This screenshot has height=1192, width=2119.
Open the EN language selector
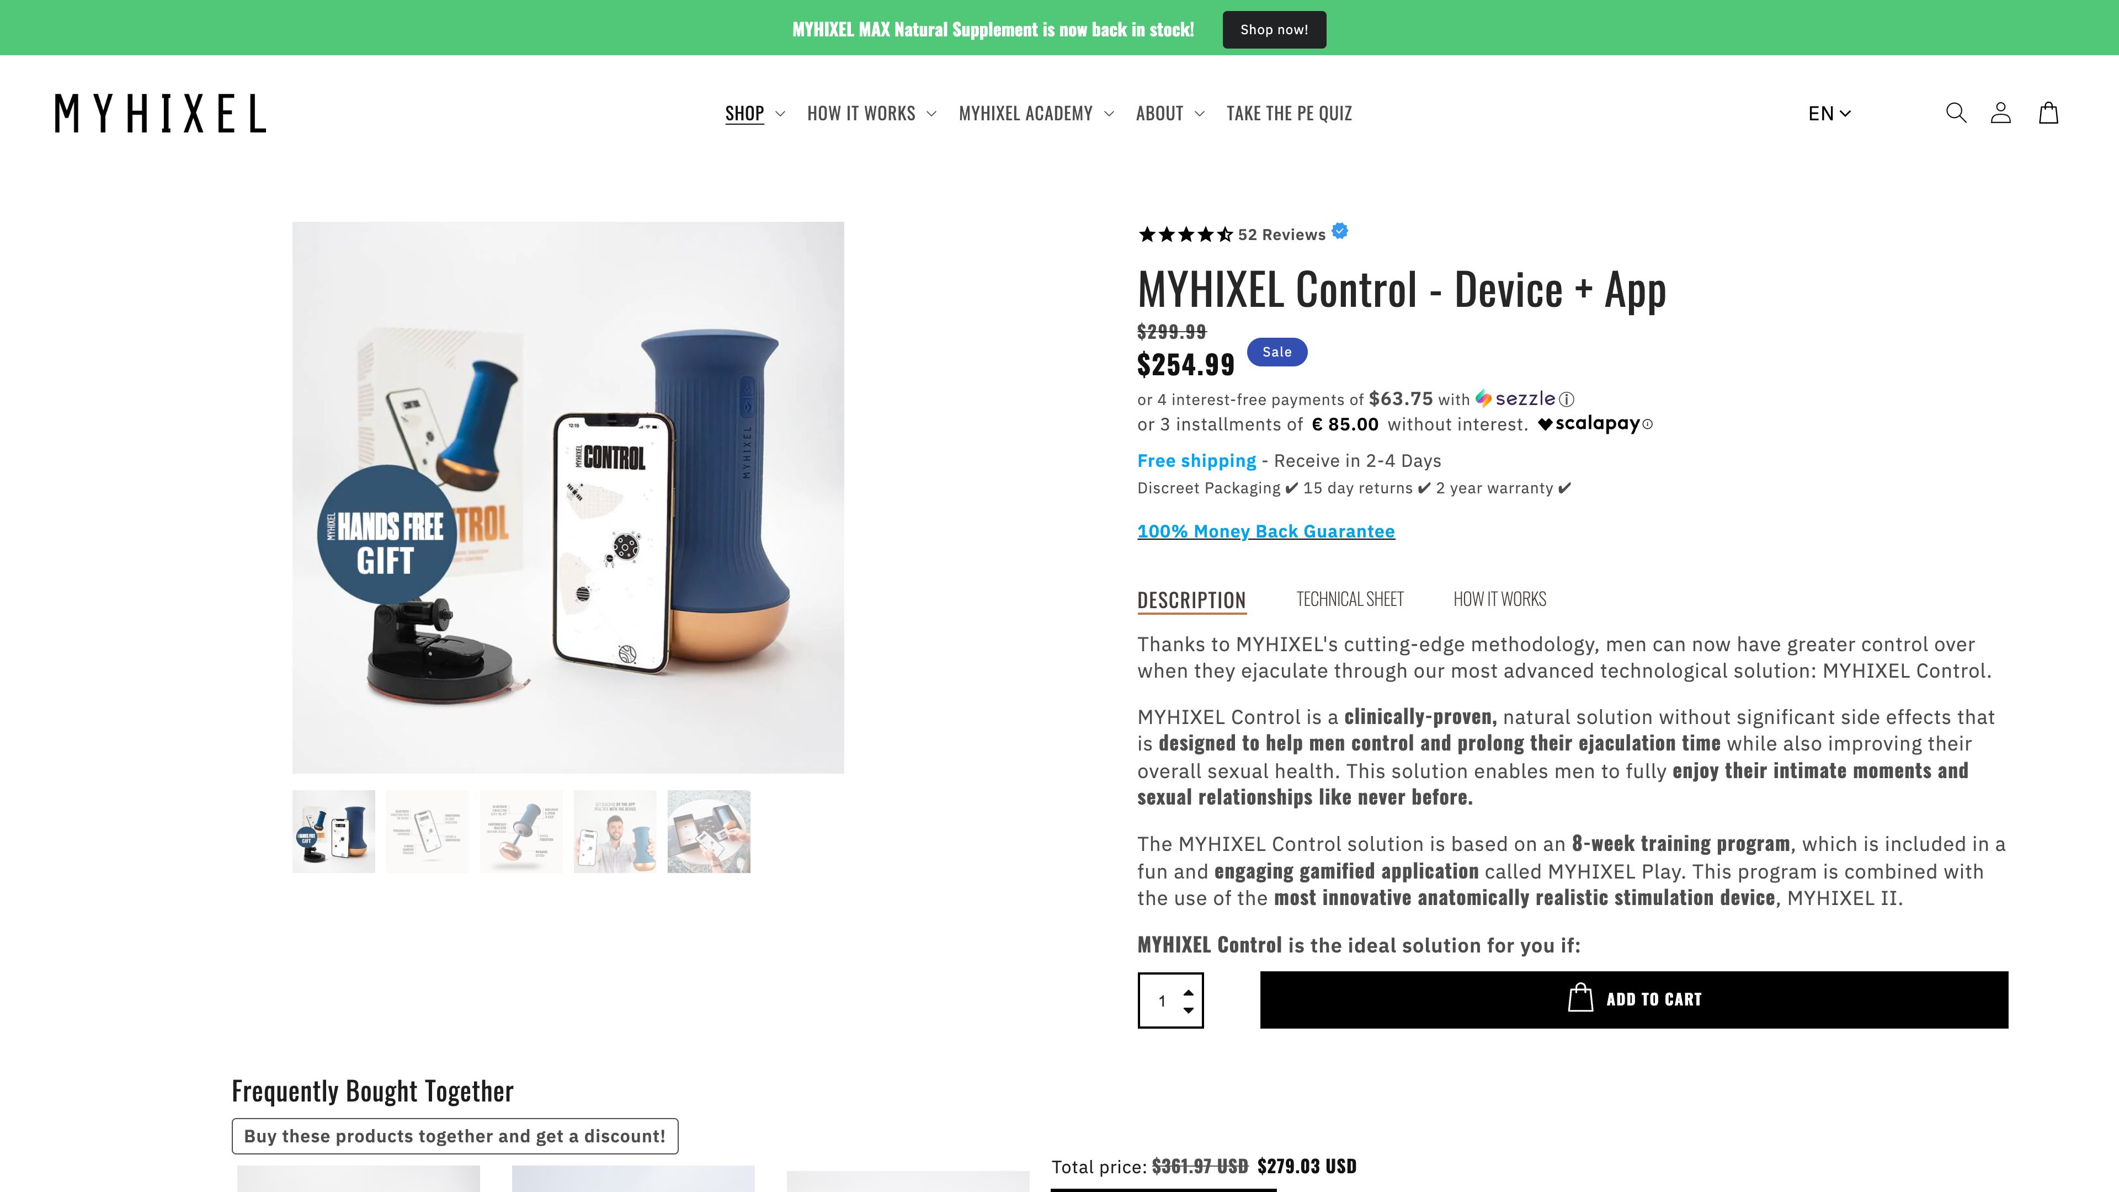pyautogui.click(x=1829, y=114)
